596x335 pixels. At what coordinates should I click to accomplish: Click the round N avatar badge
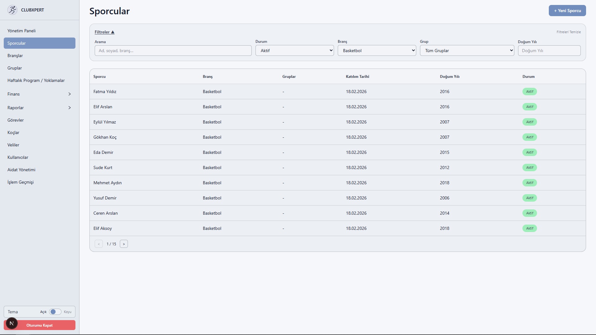coord(12,323)
